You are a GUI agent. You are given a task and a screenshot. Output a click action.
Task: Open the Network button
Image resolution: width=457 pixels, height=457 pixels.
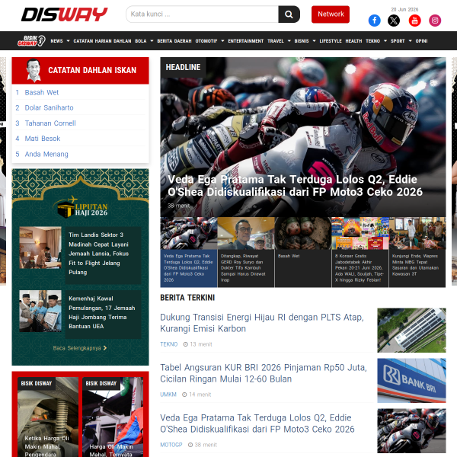(x=331, y=14)
